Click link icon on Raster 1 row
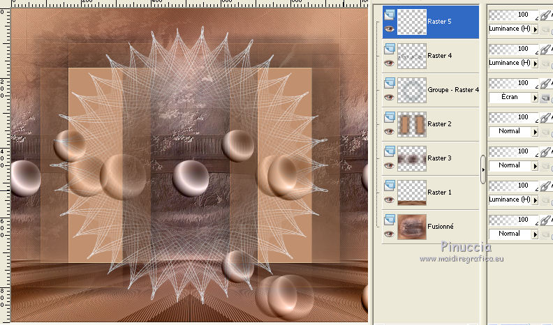553x325 pixels. point(545,186)
